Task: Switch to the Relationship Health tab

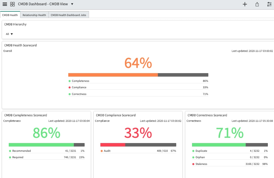Action: click(34, 15)
